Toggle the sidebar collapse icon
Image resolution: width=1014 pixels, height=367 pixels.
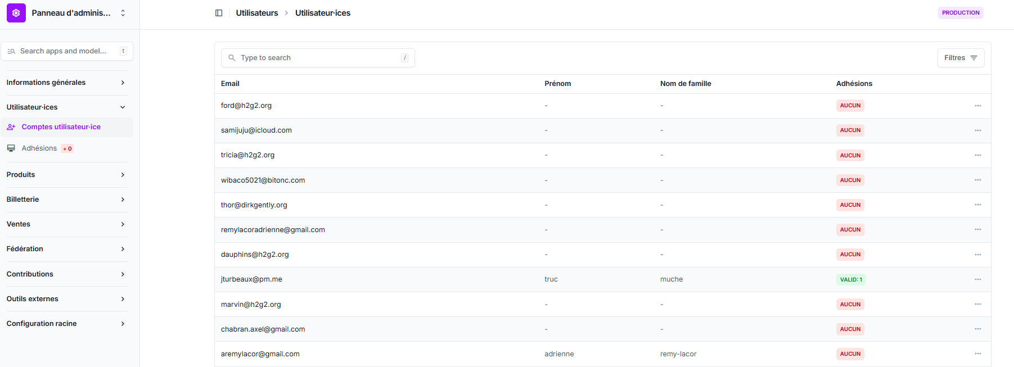[x=219, y=13]
